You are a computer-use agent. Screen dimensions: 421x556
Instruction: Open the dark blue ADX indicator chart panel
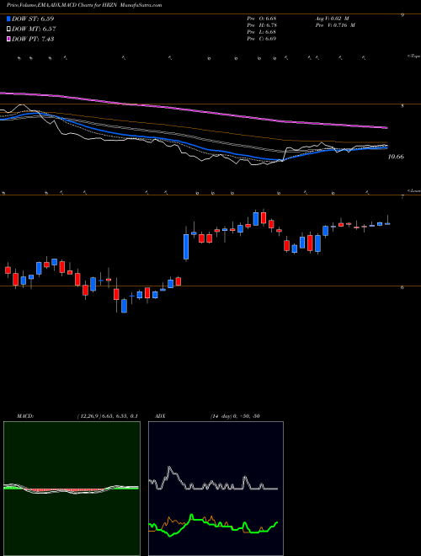pos(216,489)
